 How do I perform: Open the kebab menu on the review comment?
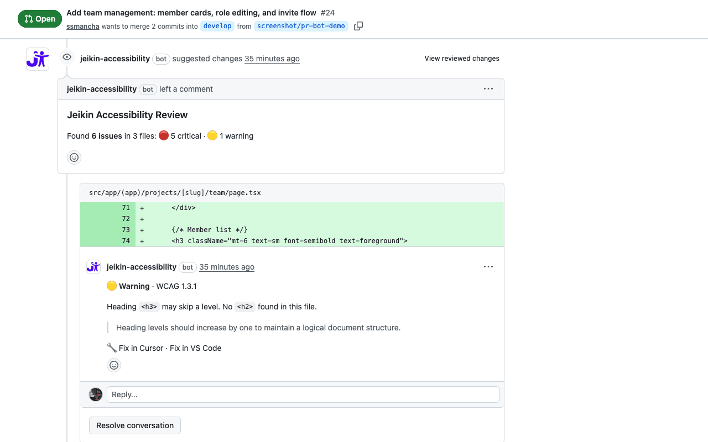[x=488, y=88]
